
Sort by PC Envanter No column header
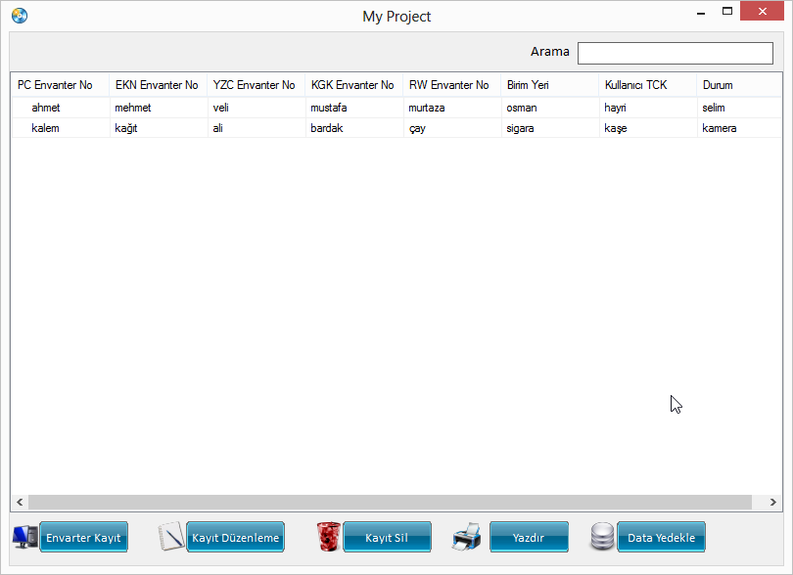click(60, 85)
